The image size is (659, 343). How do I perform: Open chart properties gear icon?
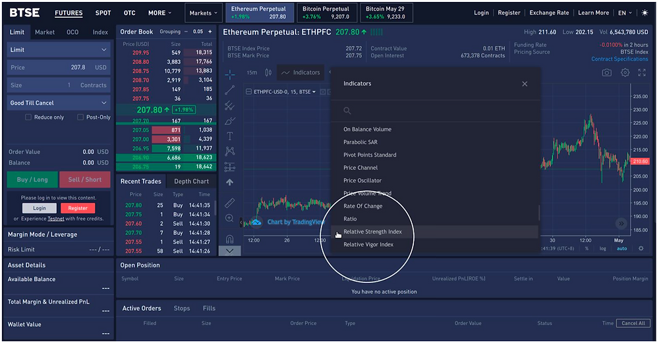point(625,72)
